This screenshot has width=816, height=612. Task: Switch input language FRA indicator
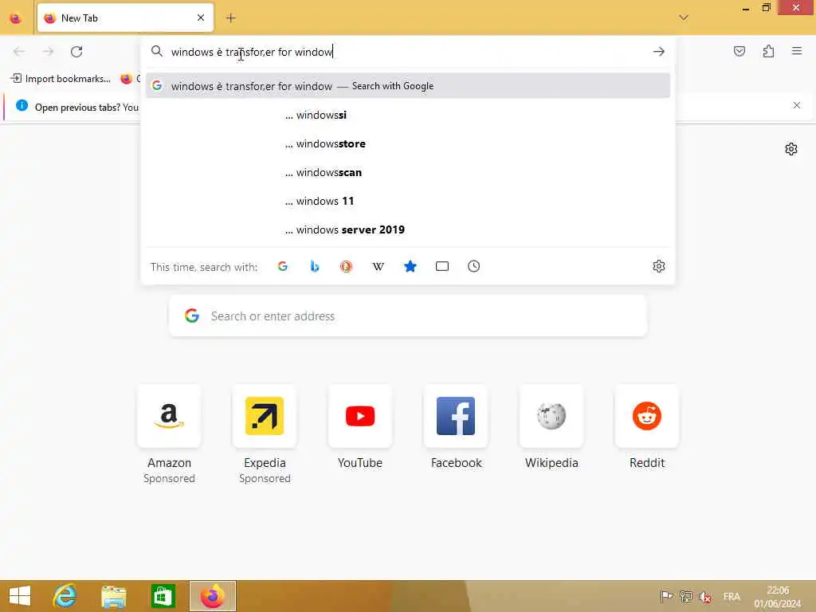click(x=732, y=597)
